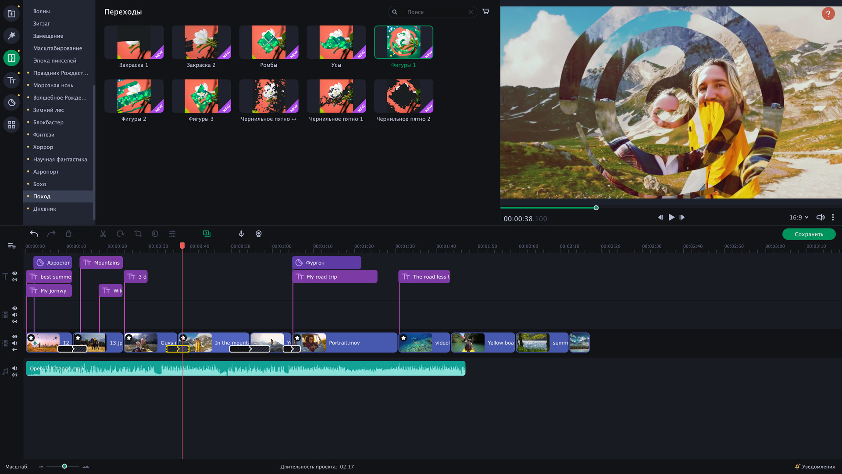The image size is (842, 474).
Task: Click the Сохранить button
Action: (809, 234)
